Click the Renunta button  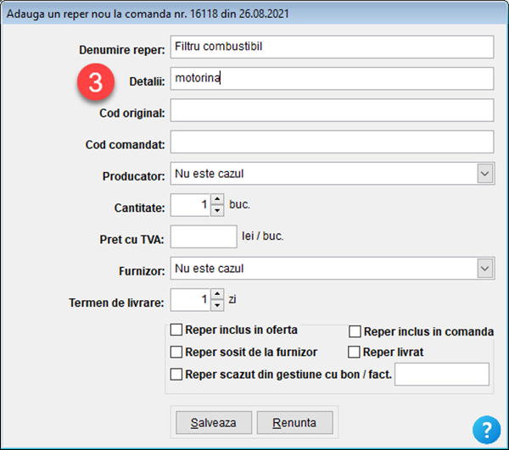294,422
